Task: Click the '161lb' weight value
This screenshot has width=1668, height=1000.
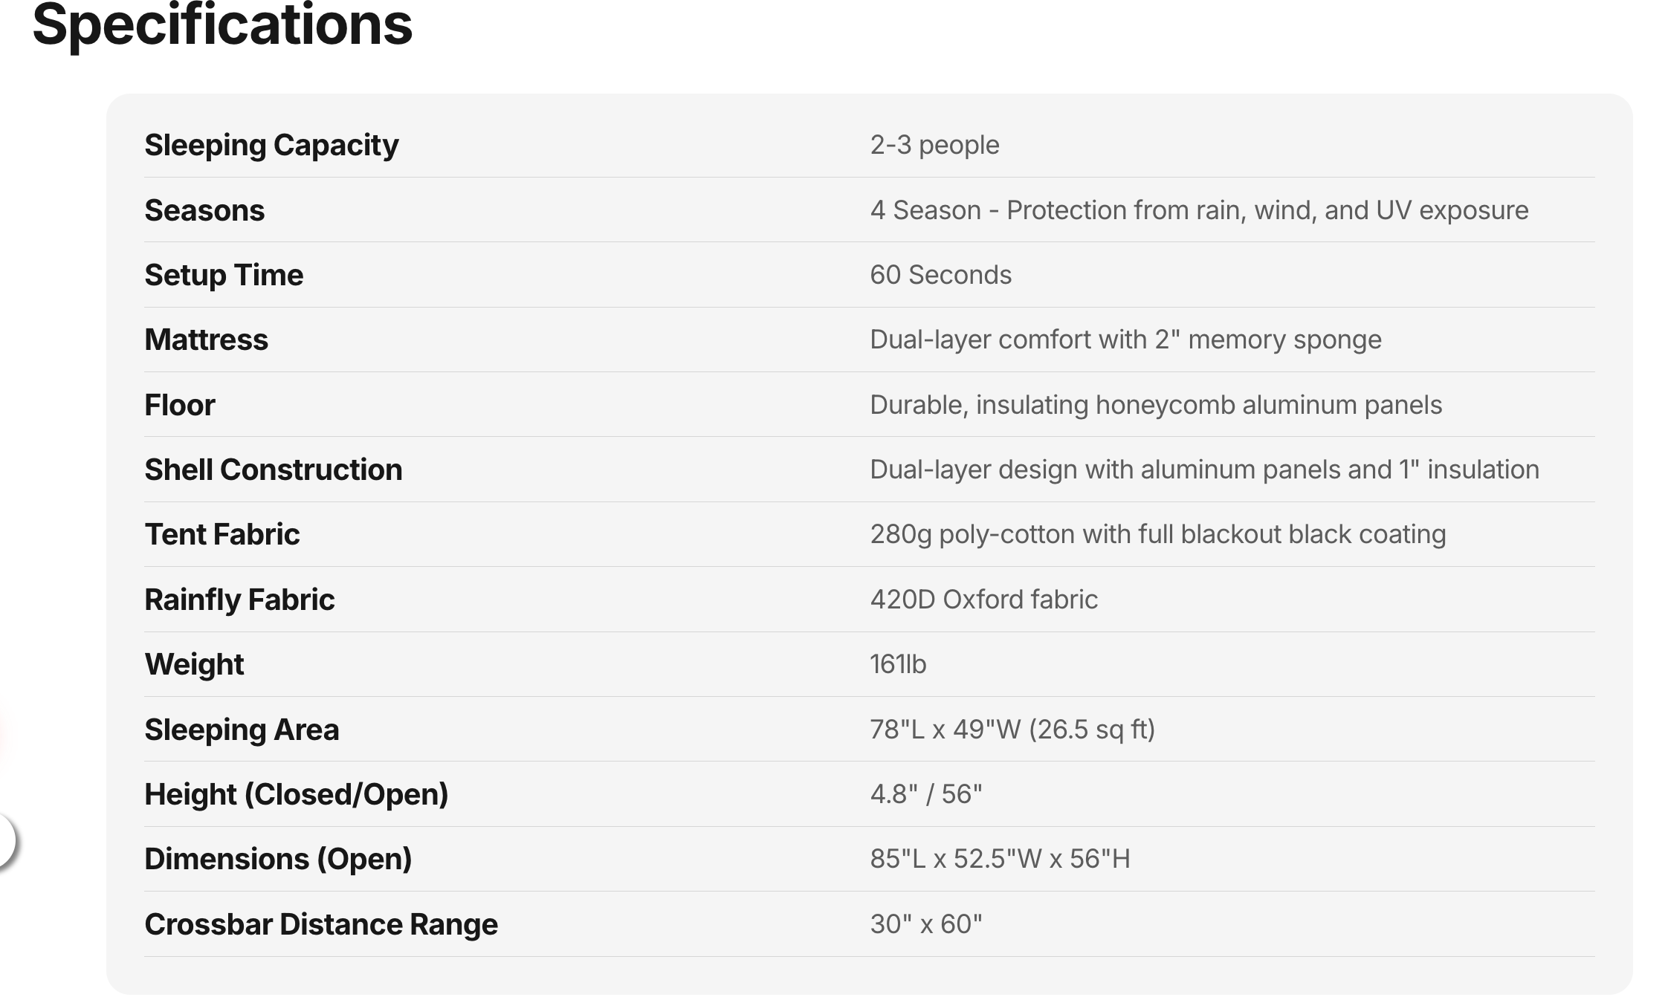Action: (898, 664)
